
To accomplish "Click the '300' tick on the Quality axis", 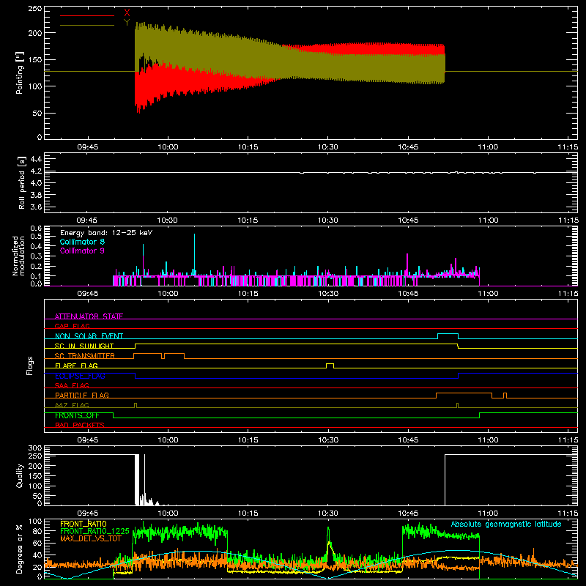I will click(x=35, y=448).
